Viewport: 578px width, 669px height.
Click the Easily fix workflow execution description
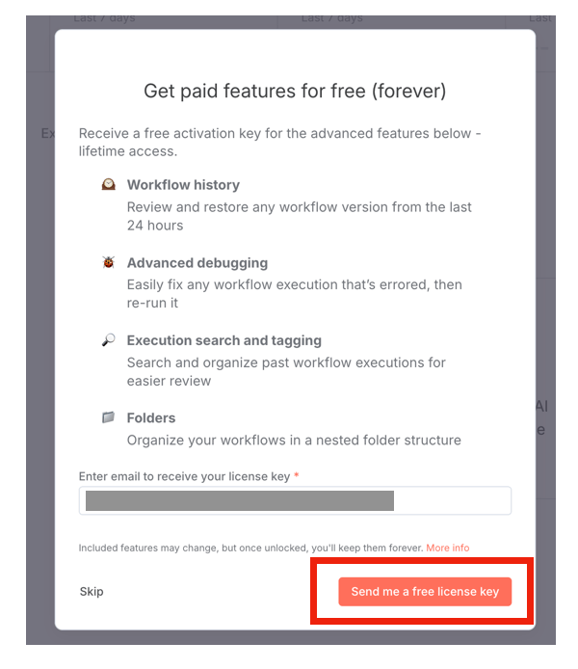pyautogui.click(x=294, y=294)
